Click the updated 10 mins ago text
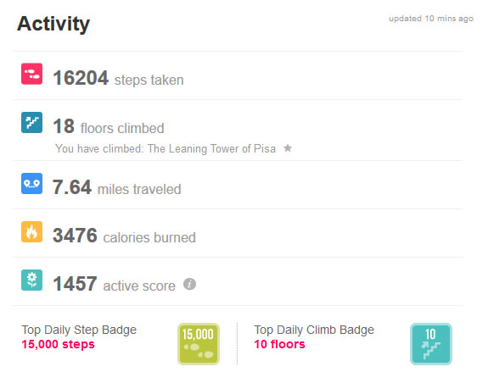The width and height of the screenshot is (488, 372). tap(431, 19)
